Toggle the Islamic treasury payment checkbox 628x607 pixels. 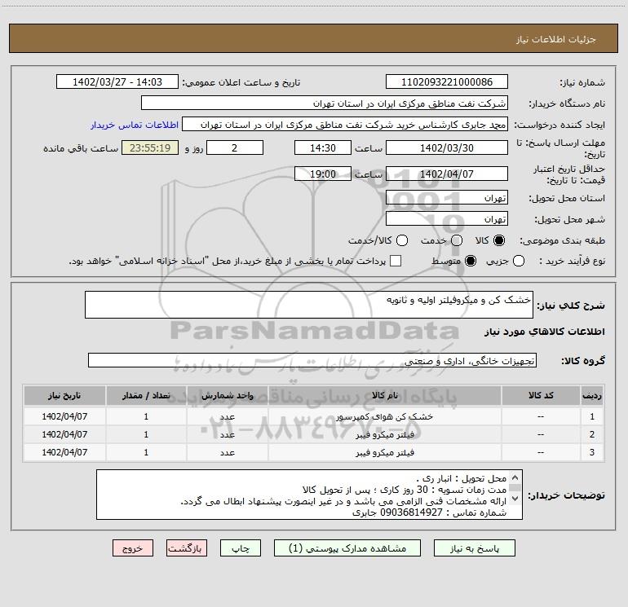(396, 261)
